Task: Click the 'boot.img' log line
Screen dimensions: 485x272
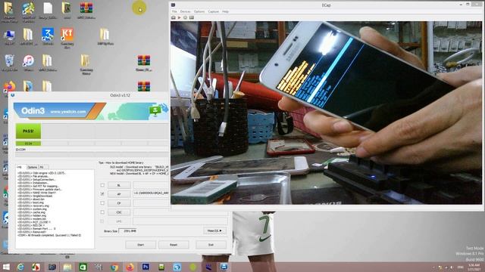Action: tap(31, 202)
